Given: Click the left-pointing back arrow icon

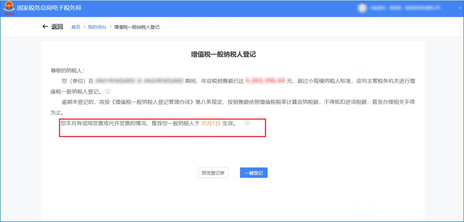Looking at the screenshot, I should pyautogui.click(x=45, y=27).
